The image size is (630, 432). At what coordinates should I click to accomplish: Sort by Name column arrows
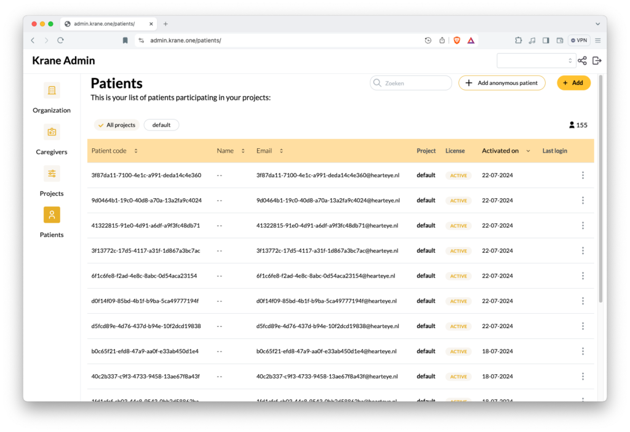(243, 151)
